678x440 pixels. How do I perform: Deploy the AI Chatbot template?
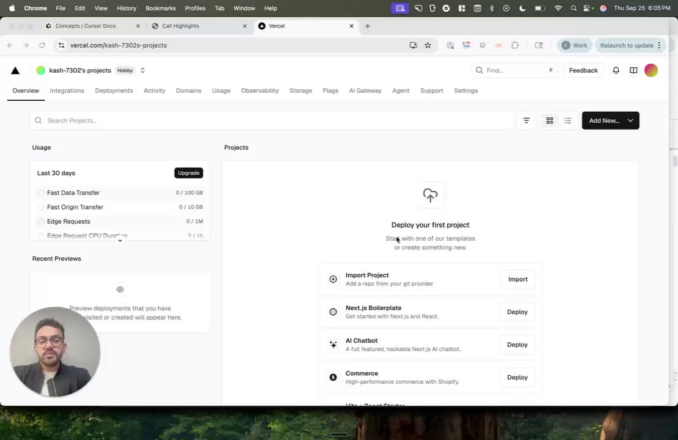[517, 345]
